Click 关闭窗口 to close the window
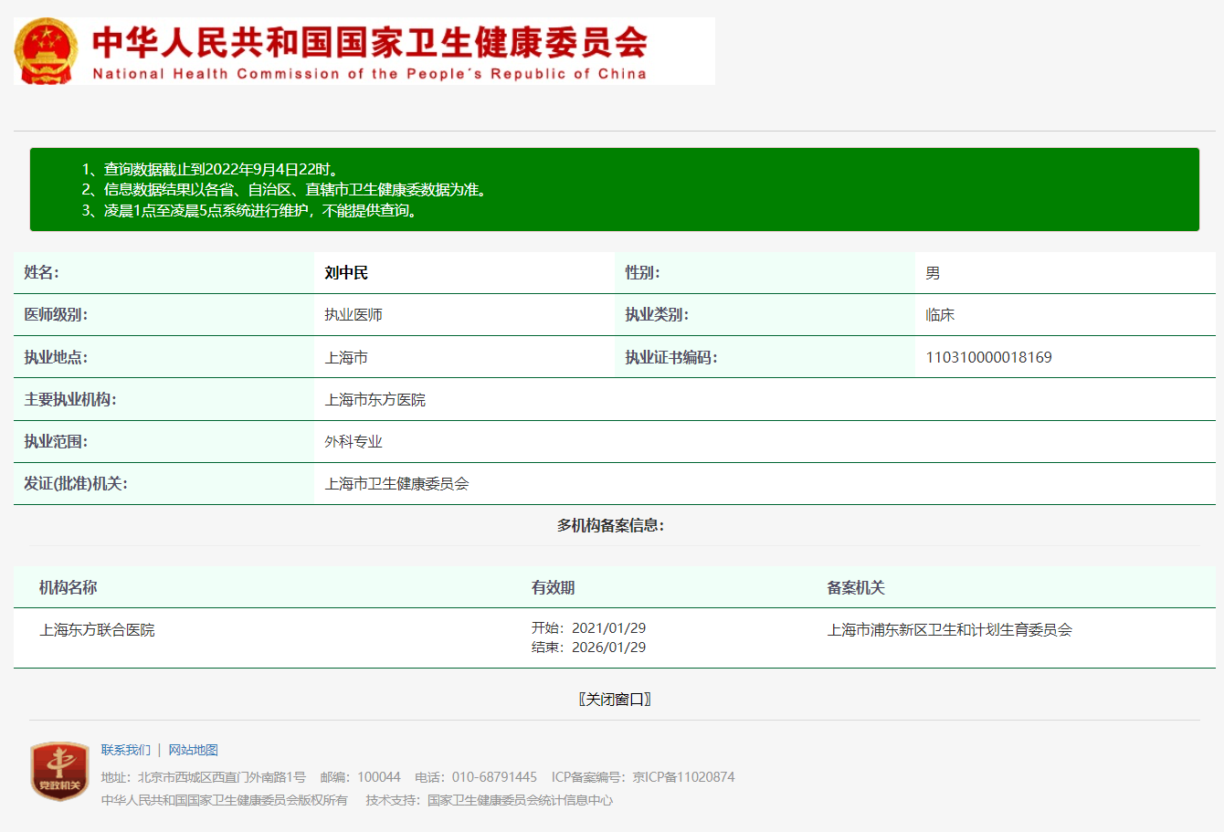 (615, 700)
